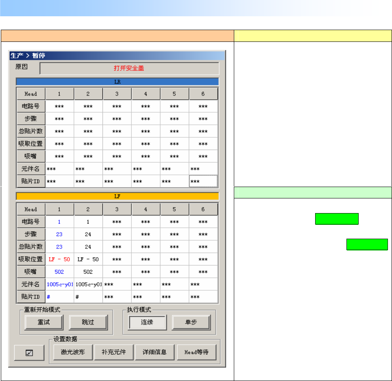This screenshot has width=392, height=381.
Task: Select LF 总贴片数 value 23 for head 1
Action: (x=59, y=247)
